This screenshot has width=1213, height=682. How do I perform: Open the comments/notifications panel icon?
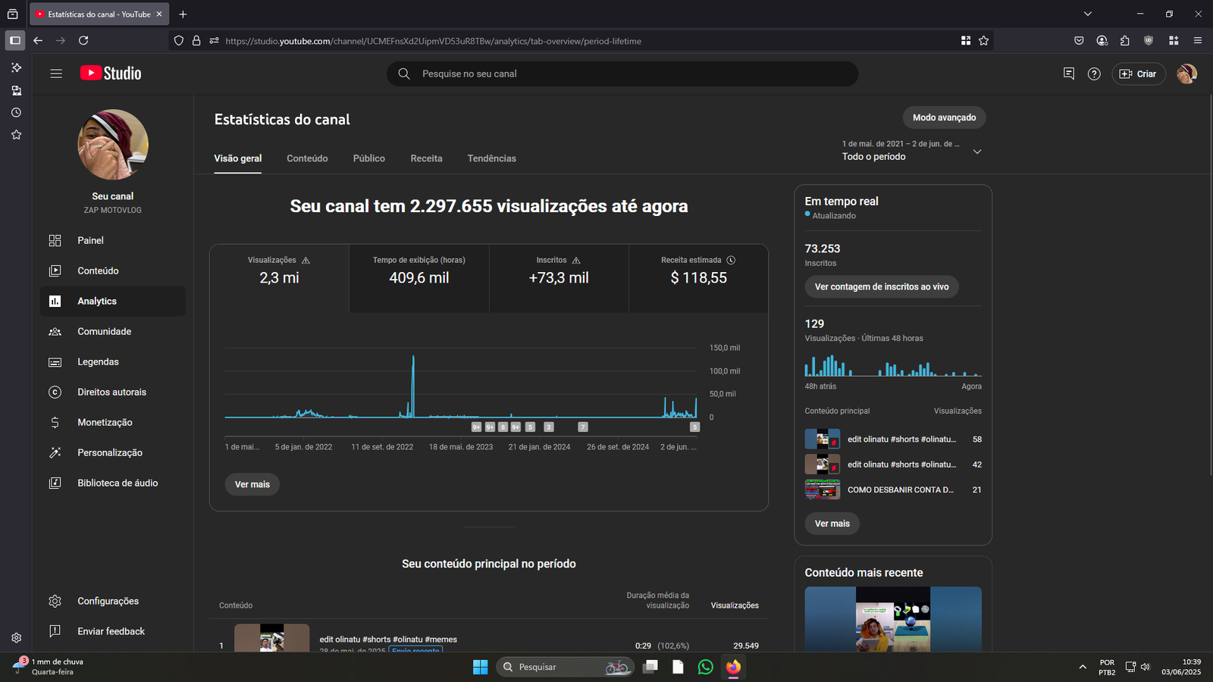(x=1069, y=74)
